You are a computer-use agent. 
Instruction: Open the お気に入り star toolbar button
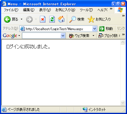(x=99, y=19)
